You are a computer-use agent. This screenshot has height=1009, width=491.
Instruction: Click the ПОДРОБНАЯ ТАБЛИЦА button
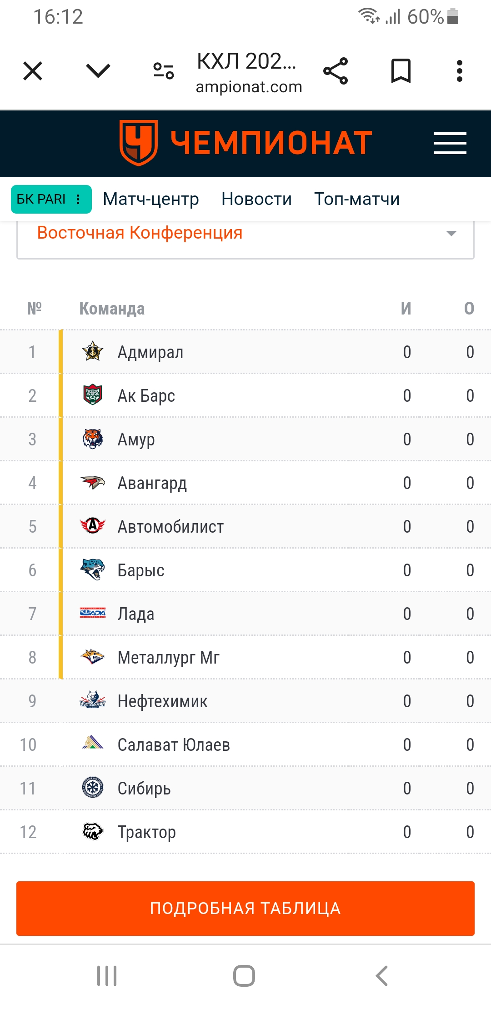245,908
